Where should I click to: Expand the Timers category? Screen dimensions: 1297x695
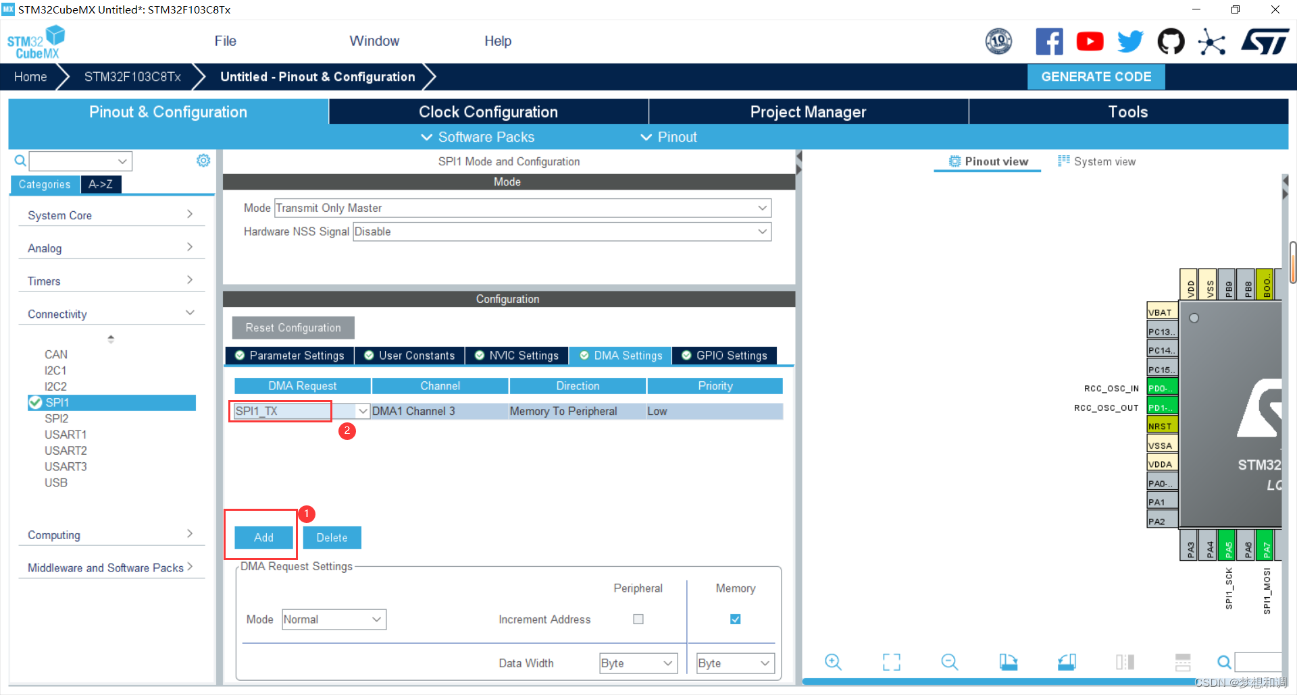[111, 281]
